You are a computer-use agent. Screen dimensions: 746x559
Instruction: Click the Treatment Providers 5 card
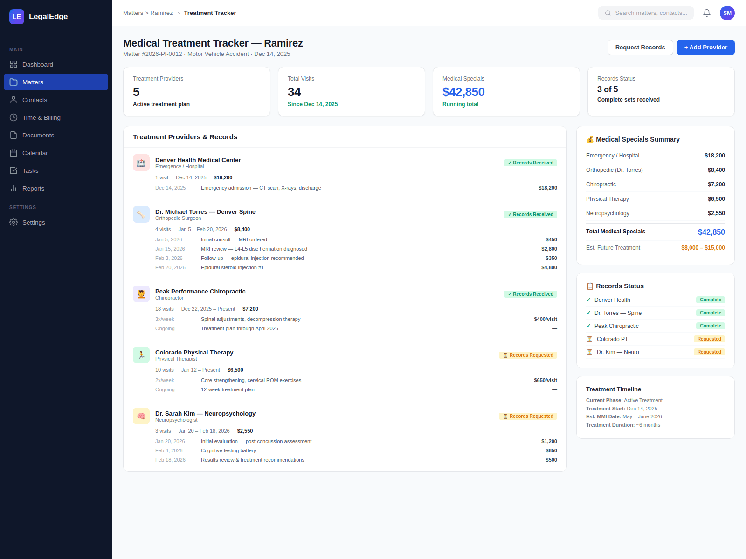[x=197, y=91]
